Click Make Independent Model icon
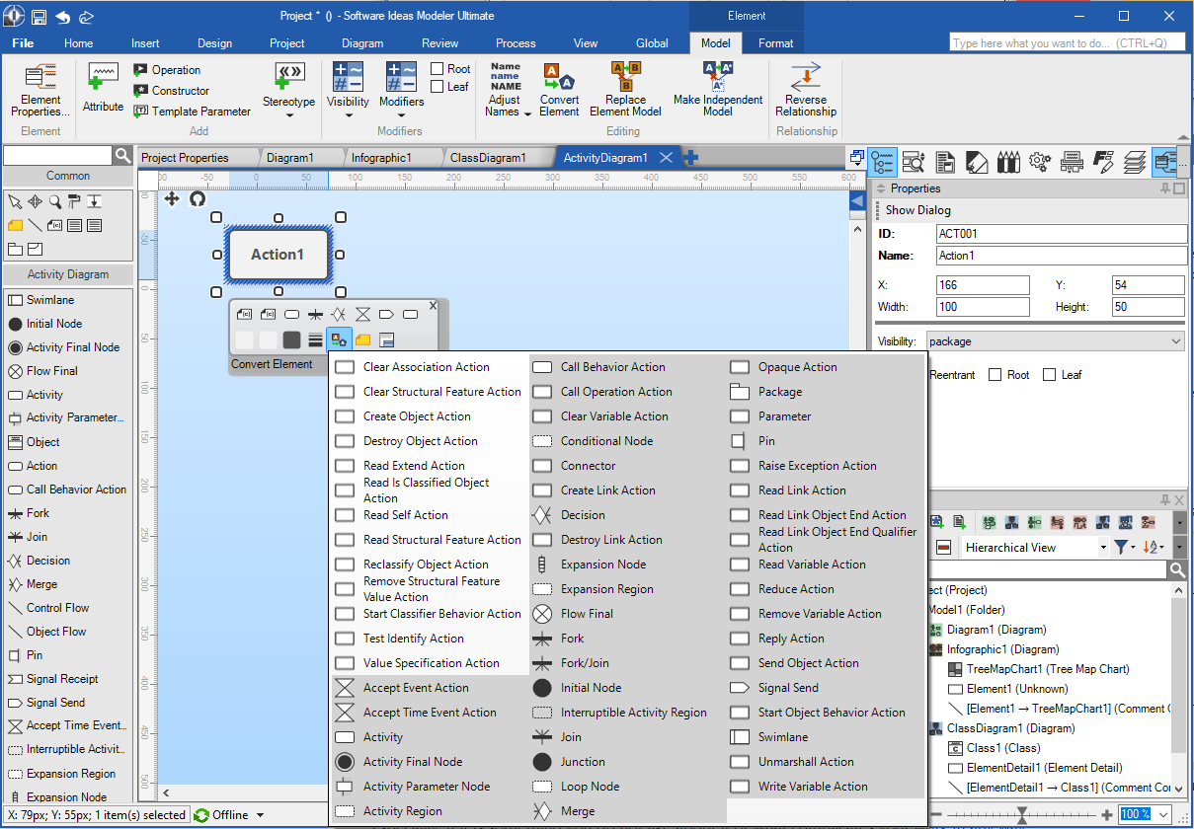The width and height of the screenshot is (1194, 829). coord(718,77)
